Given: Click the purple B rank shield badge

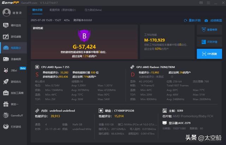Looking at the screenshot, I should pyautogui.click(x=84, y=36).
